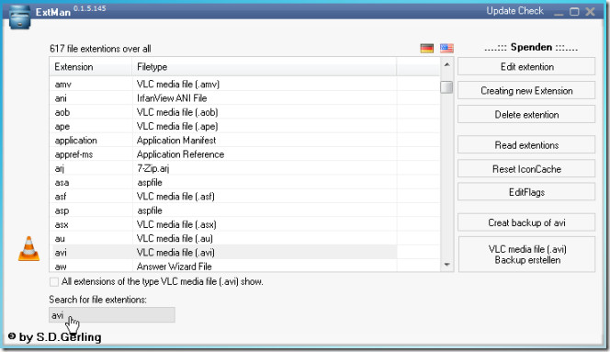
Task: Click the Delete extention button
Action: 526,115
